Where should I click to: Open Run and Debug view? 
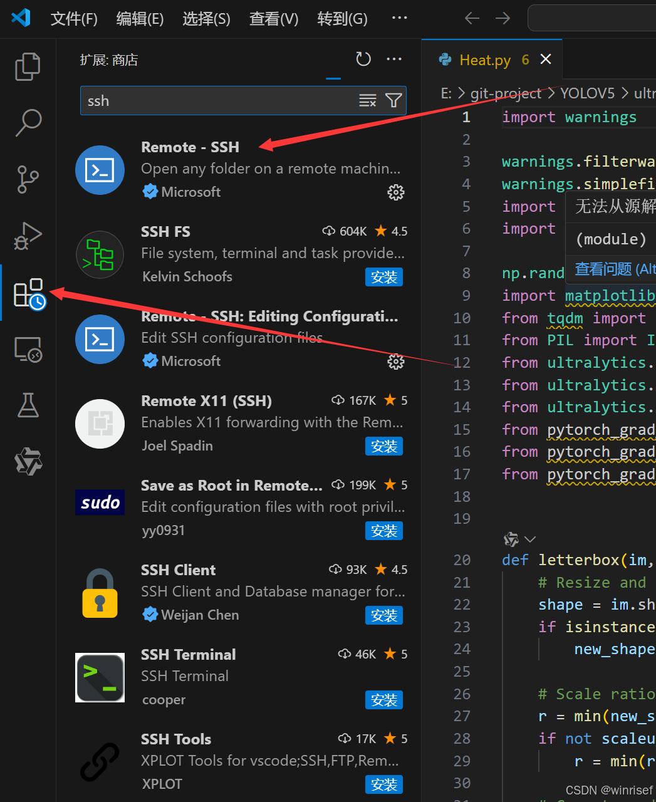point(28,236)
